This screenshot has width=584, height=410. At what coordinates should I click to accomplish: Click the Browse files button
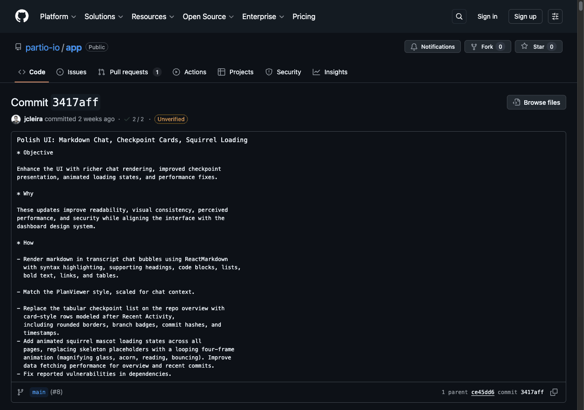[x=537, y=102]
